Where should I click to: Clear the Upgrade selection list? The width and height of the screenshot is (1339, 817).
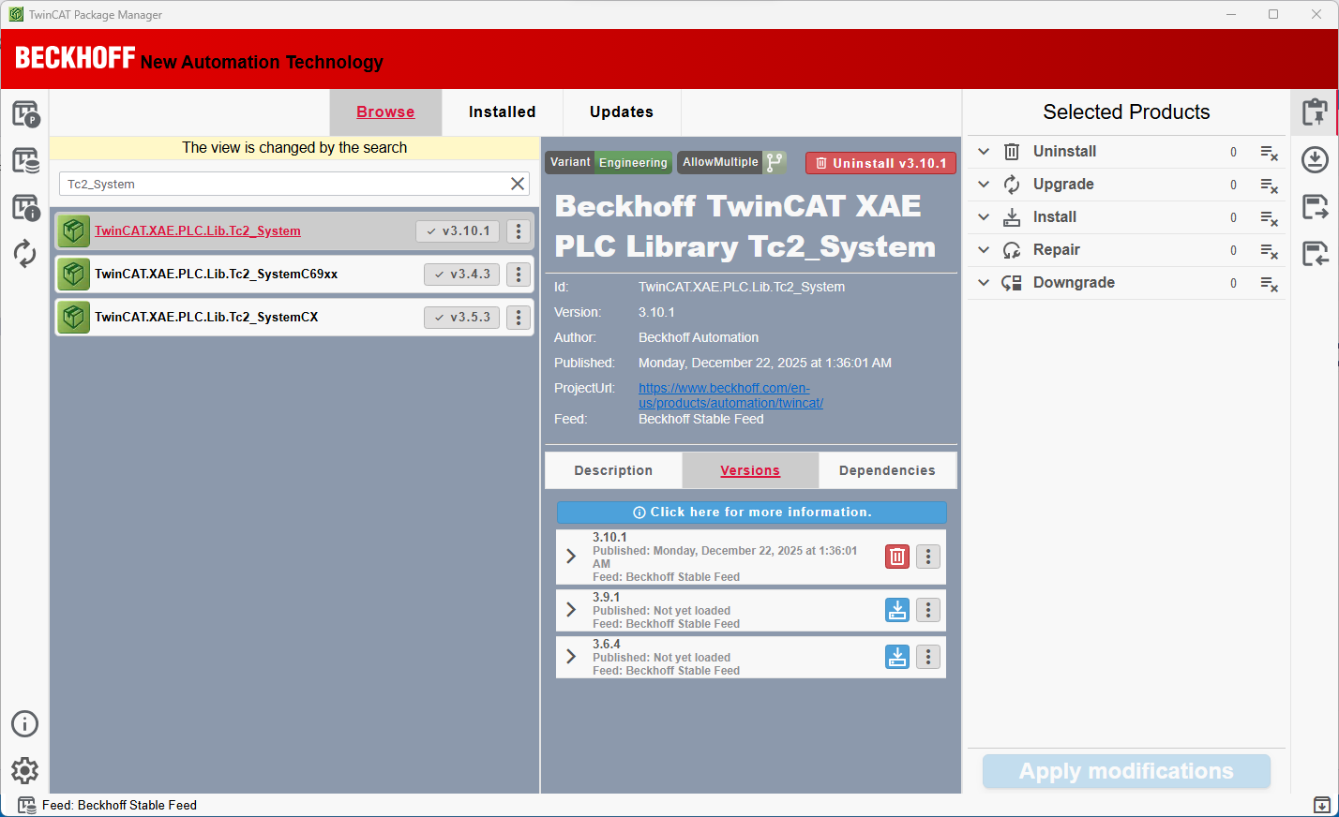(1269, 185)
